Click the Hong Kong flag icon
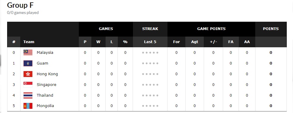The image size is (293, 113). tap(28, 74)
